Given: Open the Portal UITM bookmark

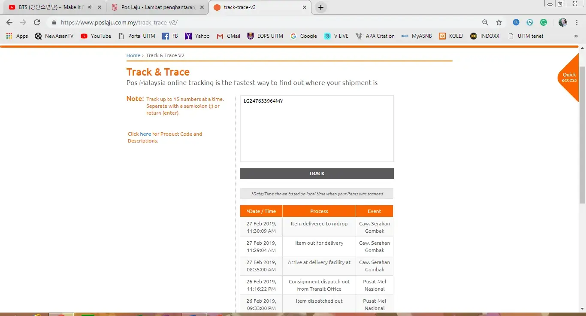Looking at the screenshot, I should tap(136, 36).
